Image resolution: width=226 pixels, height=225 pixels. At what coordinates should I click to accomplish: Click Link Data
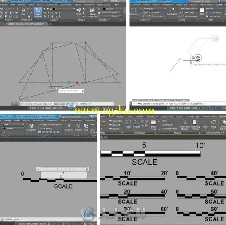click(215, 16)
